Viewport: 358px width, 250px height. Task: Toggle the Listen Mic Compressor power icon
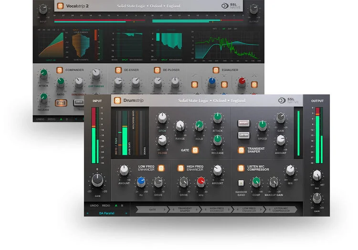point(241,168)
